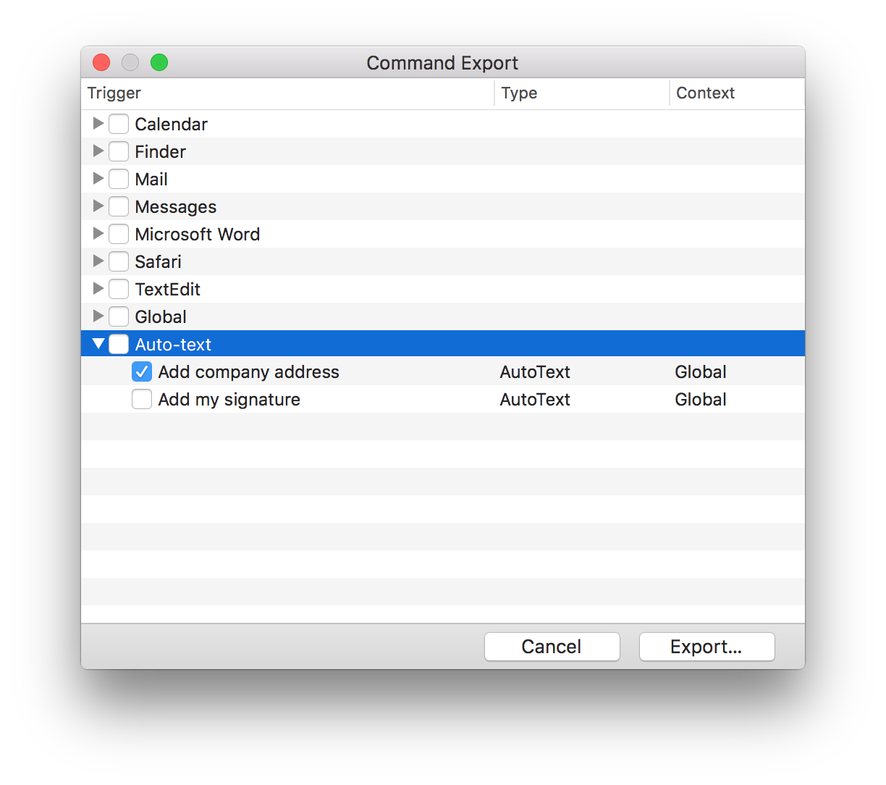Screen dimensions: 886x785
Task: Select the Safari row label
Action: (158, 262)
